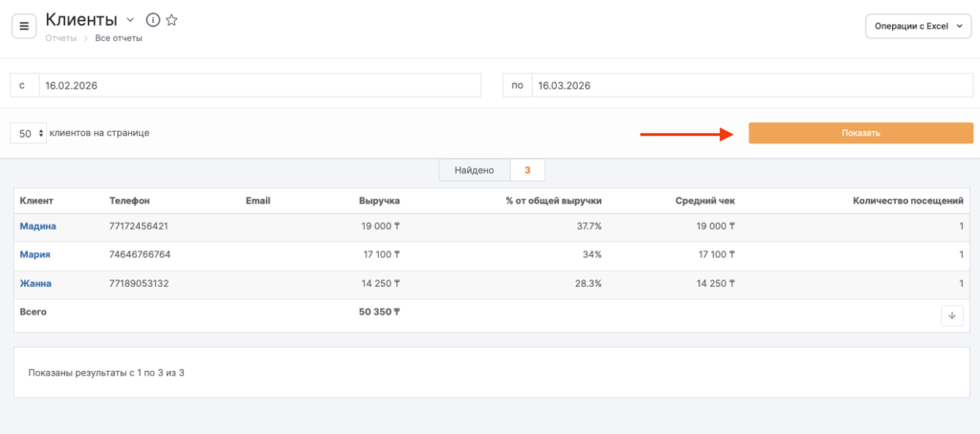The width and height of the screenshot is (980, 434).
Task: Open client Мария's profile link
Action: click(x=34, y=255)
